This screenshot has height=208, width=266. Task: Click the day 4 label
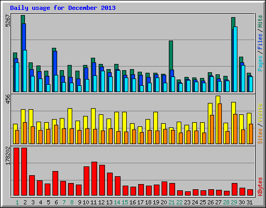point(41,202)
